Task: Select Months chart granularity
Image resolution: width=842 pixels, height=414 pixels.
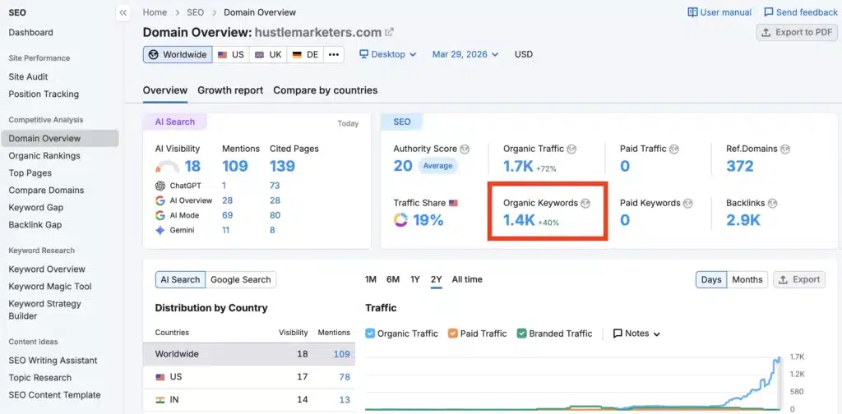Action: tap(747, 279)
